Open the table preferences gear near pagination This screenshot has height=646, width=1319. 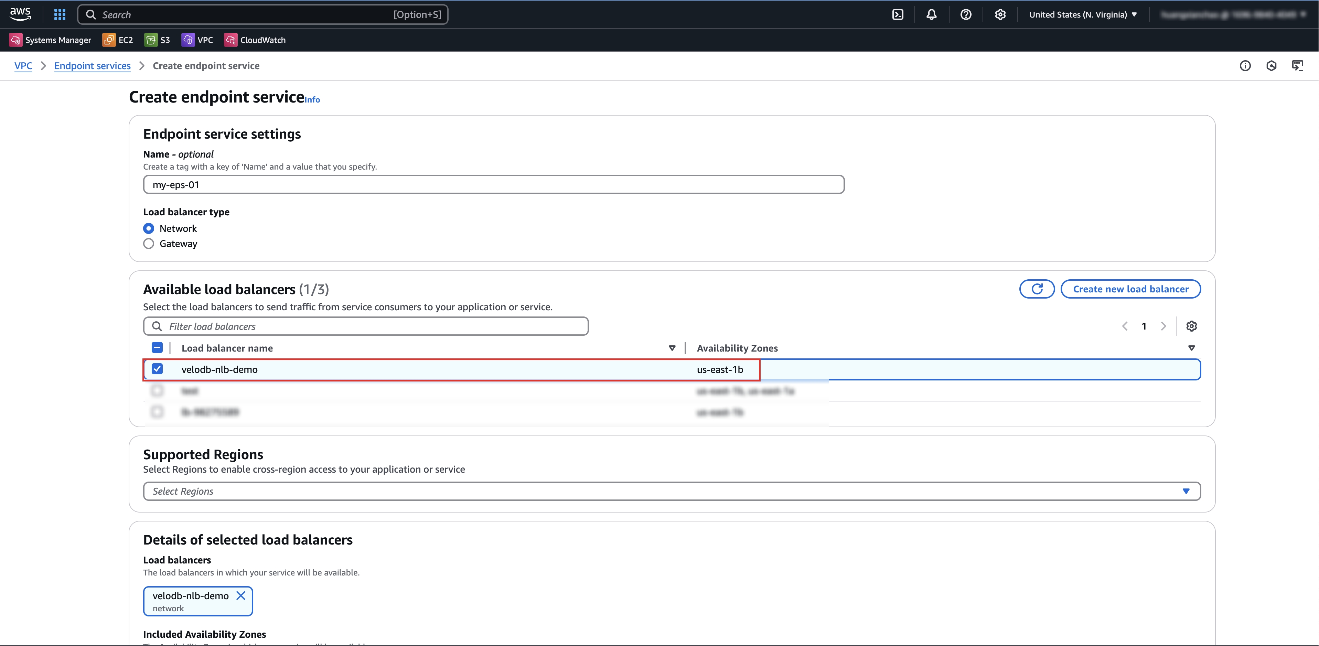1192,326
